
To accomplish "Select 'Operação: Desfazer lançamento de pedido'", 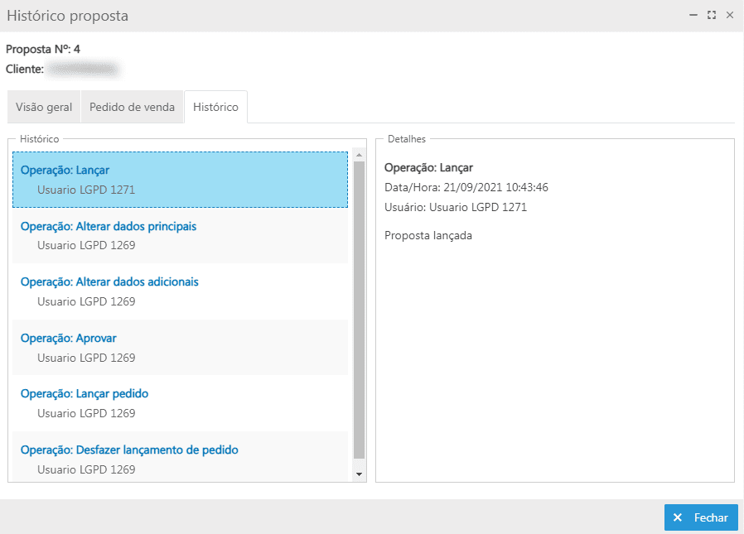I will (x=180, y=459).
